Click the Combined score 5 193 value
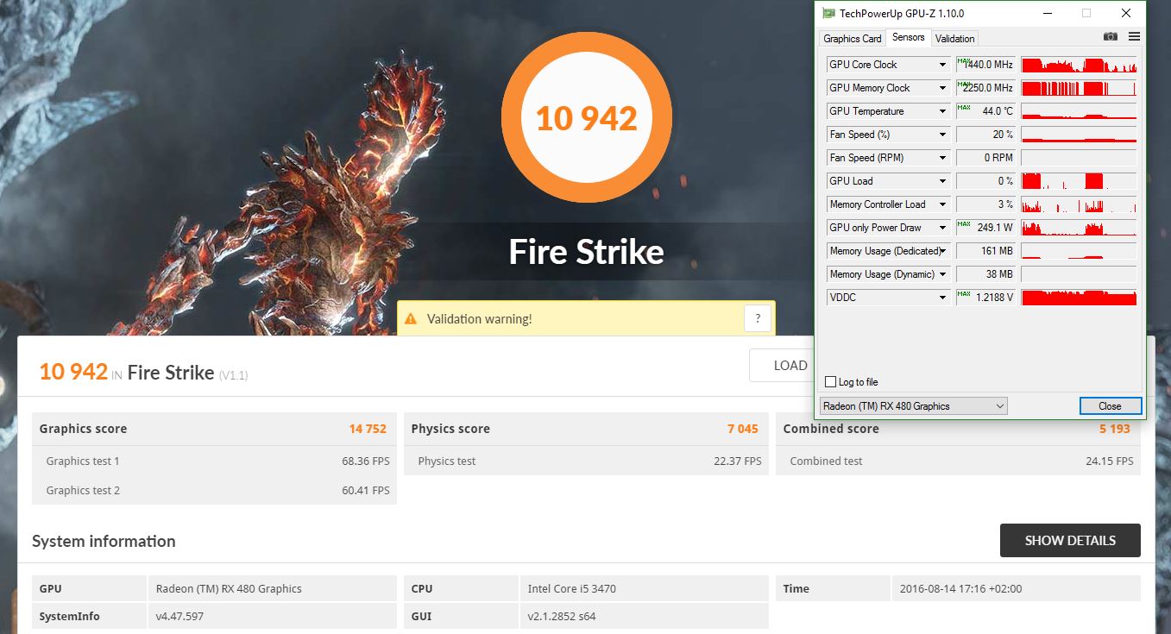 click(1114, 429)
